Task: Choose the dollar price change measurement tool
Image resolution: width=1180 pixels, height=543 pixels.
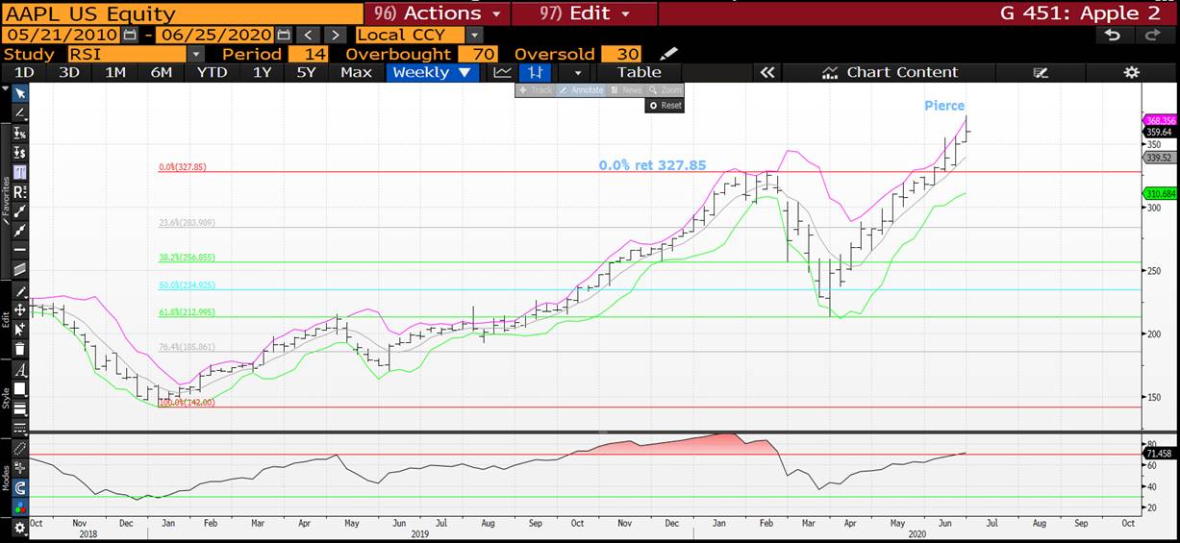Action: point(20,152)
